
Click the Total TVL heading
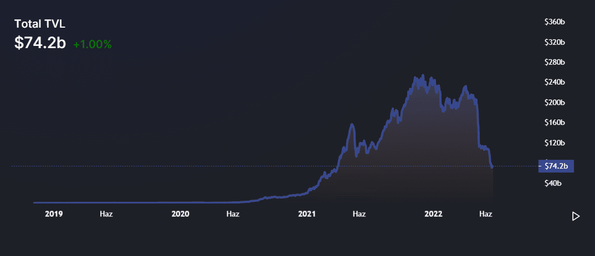40,24
